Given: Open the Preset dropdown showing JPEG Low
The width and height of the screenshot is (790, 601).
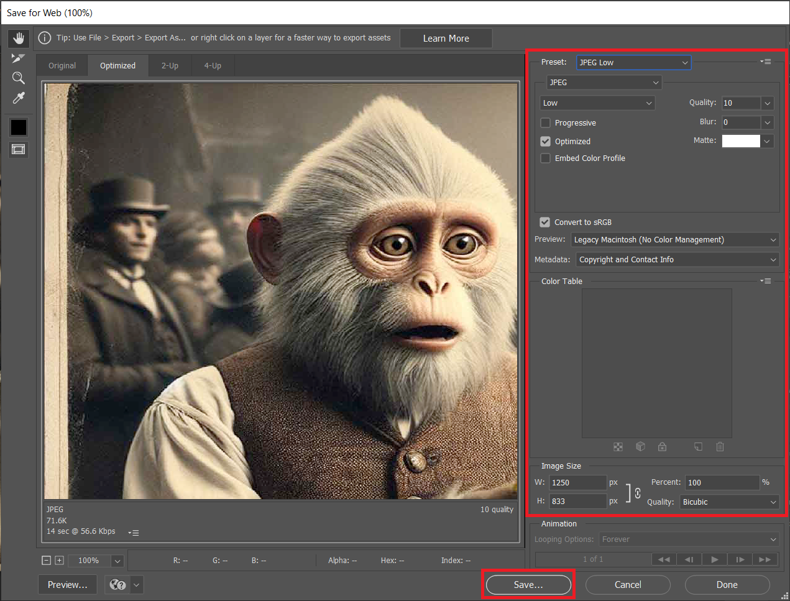Looking at the screenshot, I should [633, 62].
